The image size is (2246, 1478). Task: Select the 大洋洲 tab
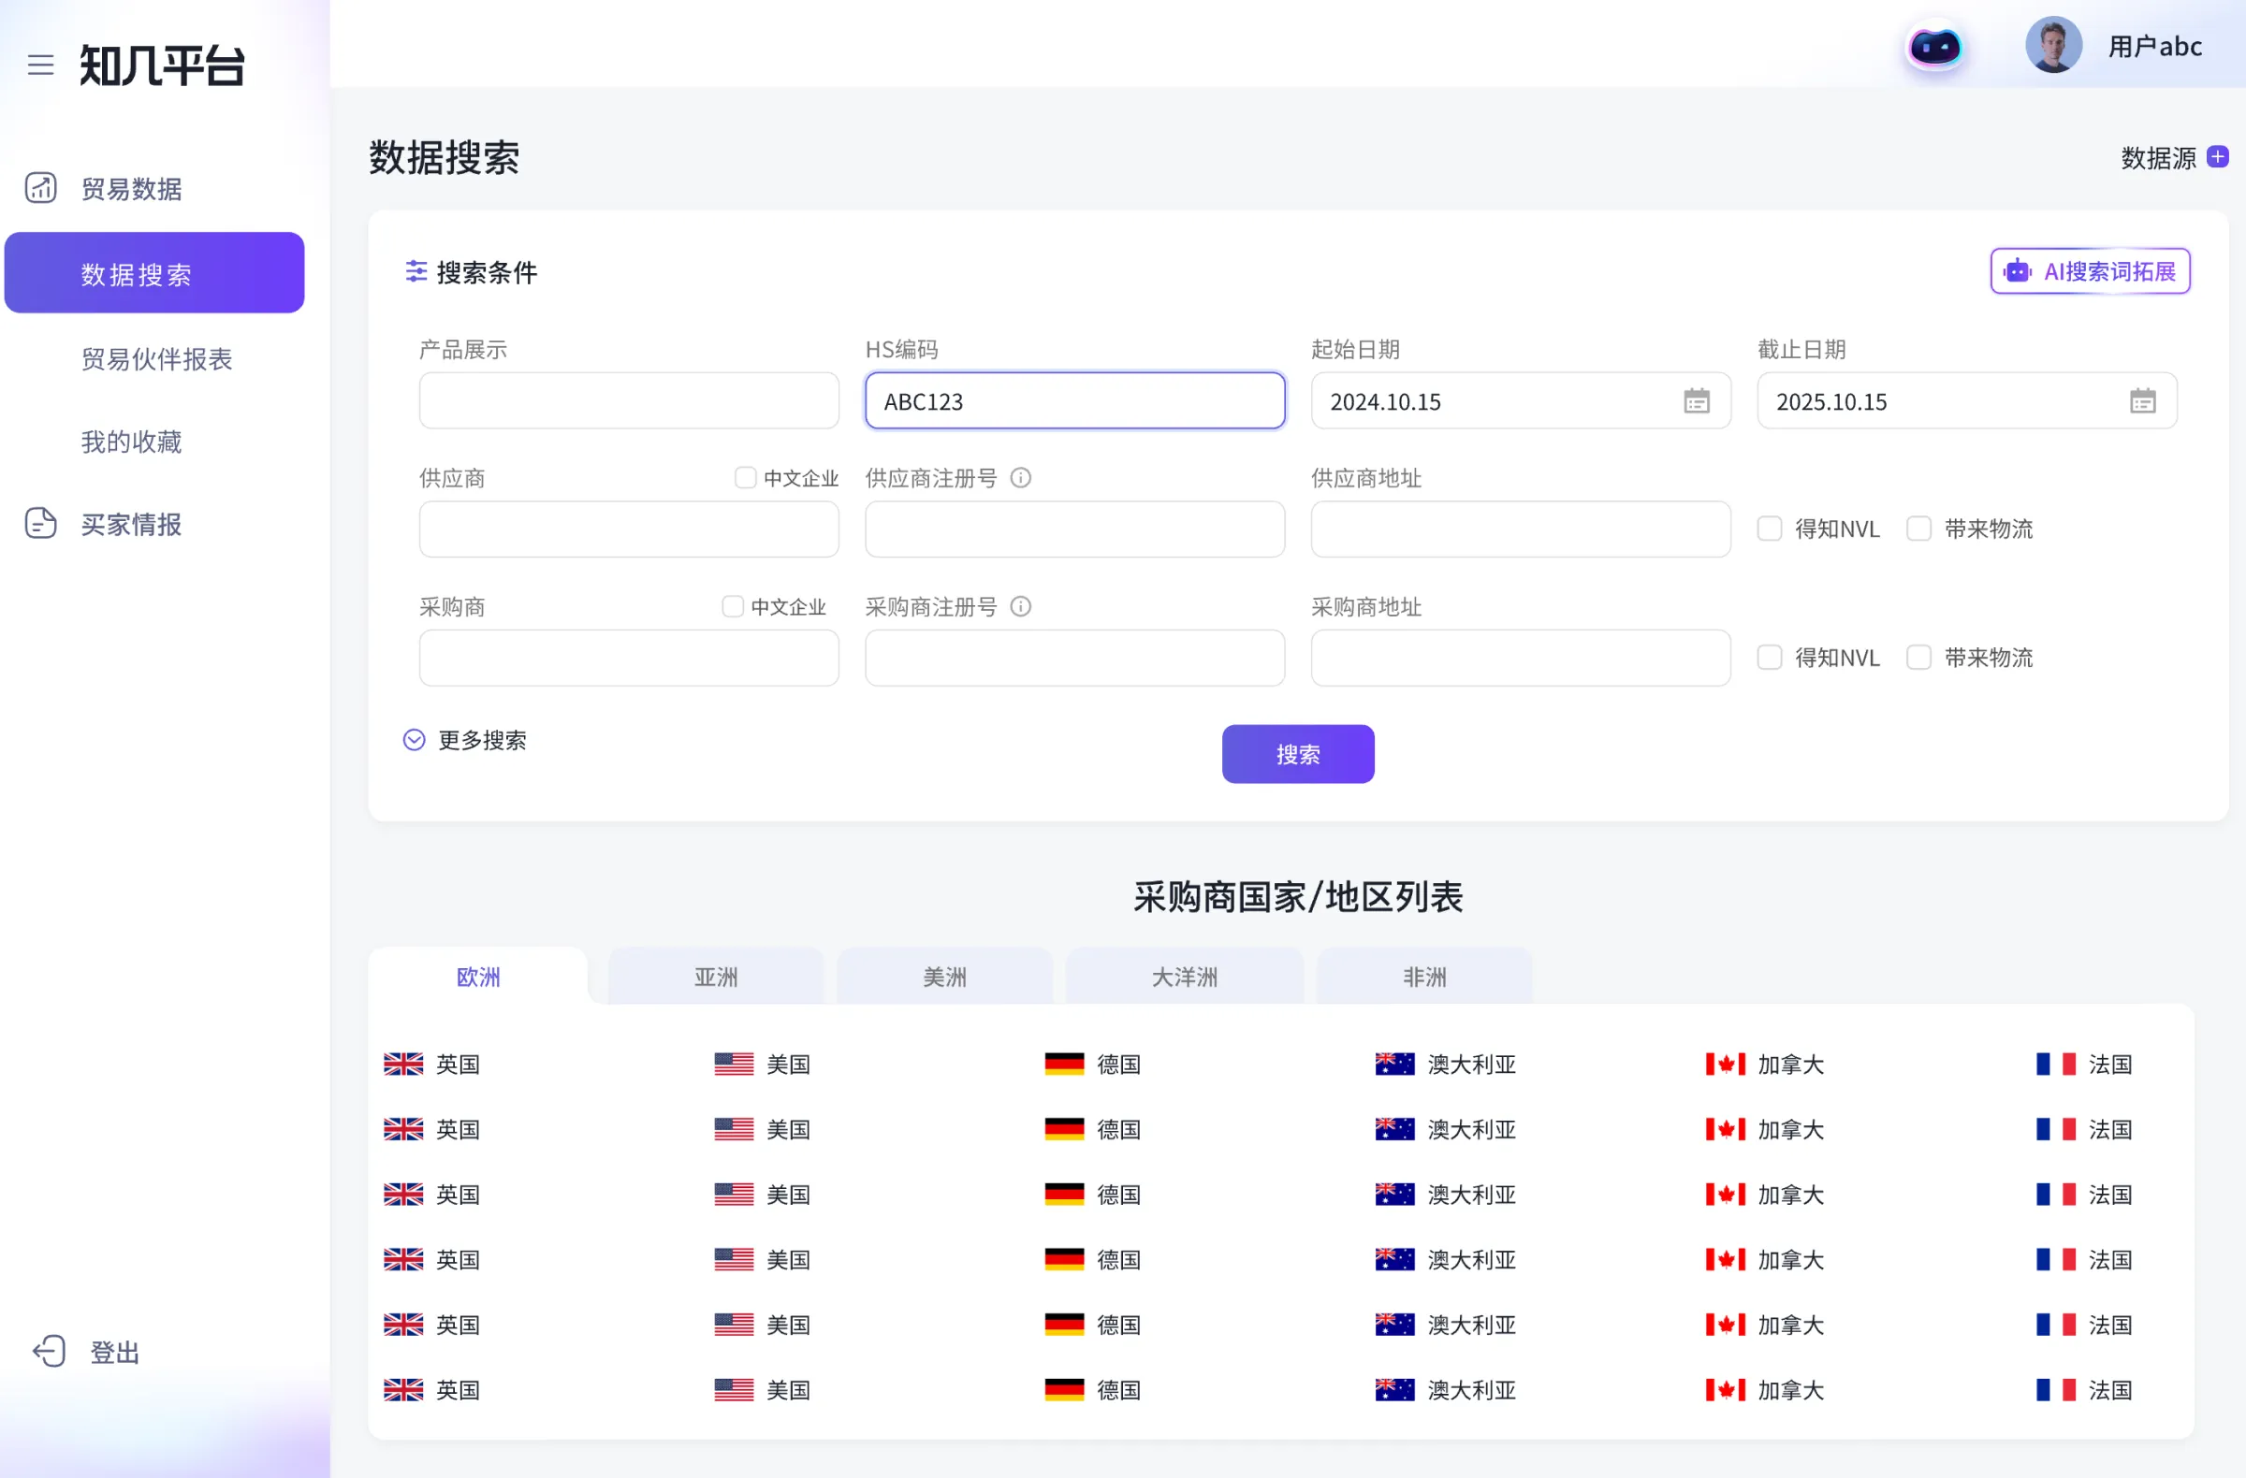[1184, 978]
